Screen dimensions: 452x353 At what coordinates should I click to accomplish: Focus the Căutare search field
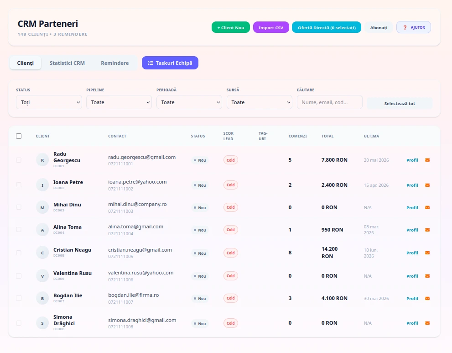[329, 102]
